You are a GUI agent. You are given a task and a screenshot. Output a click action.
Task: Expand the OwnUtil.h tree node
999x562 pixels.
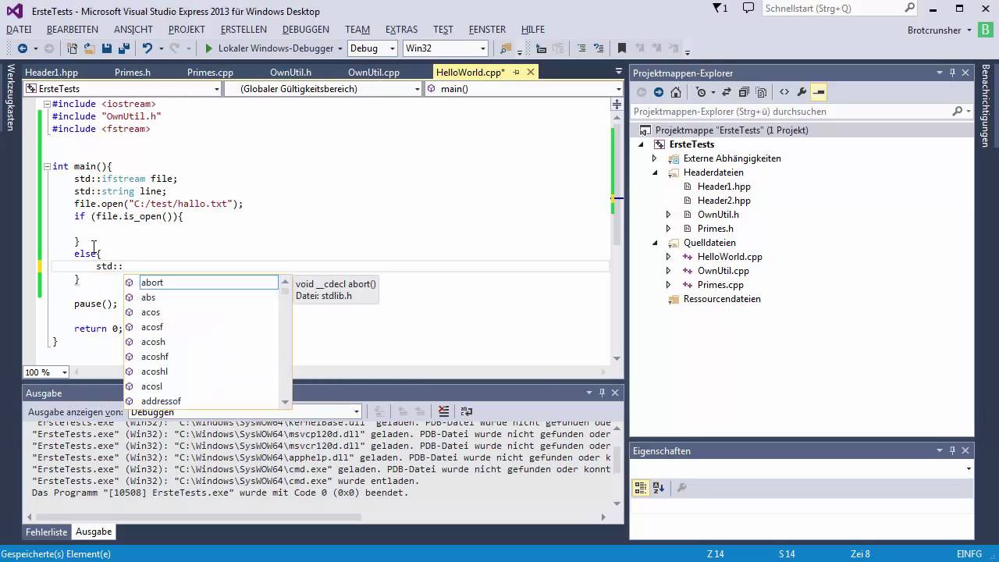668,215
